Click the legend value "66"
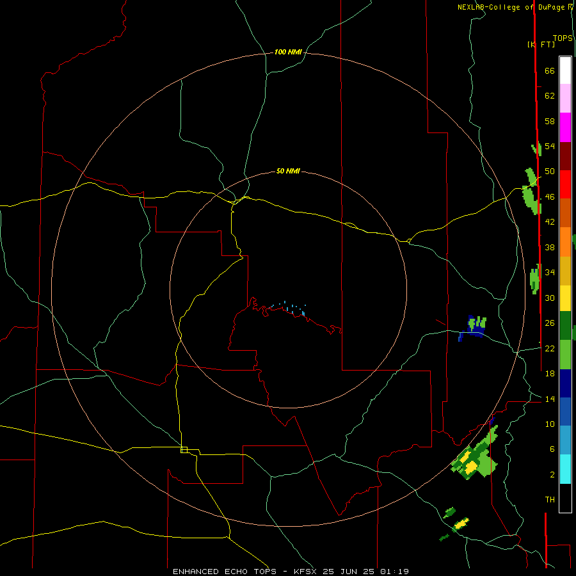 pos(550,70)
